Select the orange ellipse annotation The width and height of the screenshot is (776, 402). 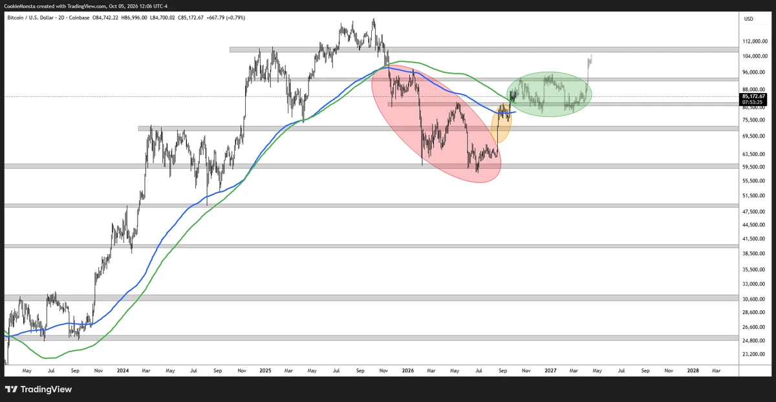[502, 122]
